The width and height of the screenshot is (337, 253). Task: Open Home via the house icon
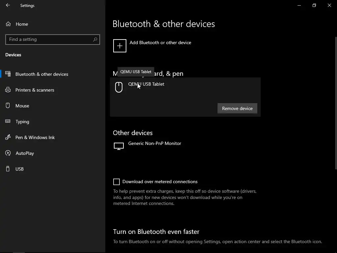[8, 24]
